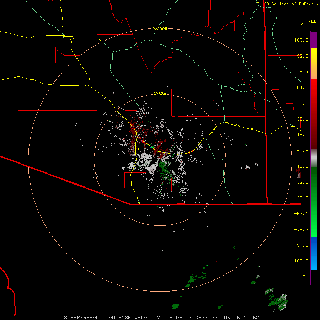Click the 107.8 velocity scale value
The image size is (320, 320).
click(x=301, y=40)
